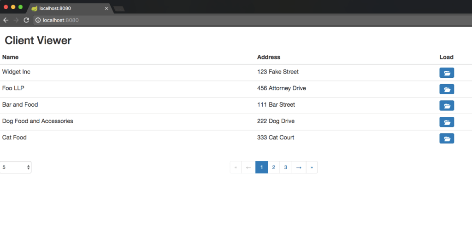Click the 123 Fake Street address
Image resolution: width=472 pixels, height=241 pixels.
(278, 72)
